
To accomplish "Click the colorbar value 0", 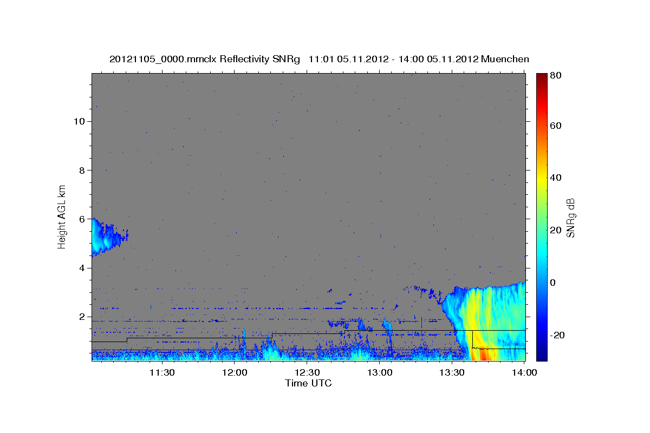I will [x=554, y=283].
